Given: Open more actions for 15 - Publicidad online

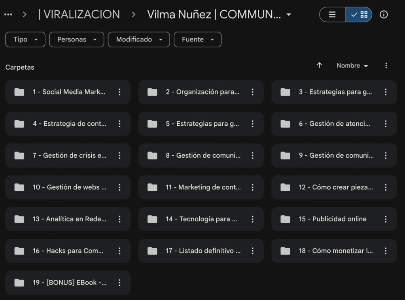Looking at the screenshot, I should pos(386,219).
